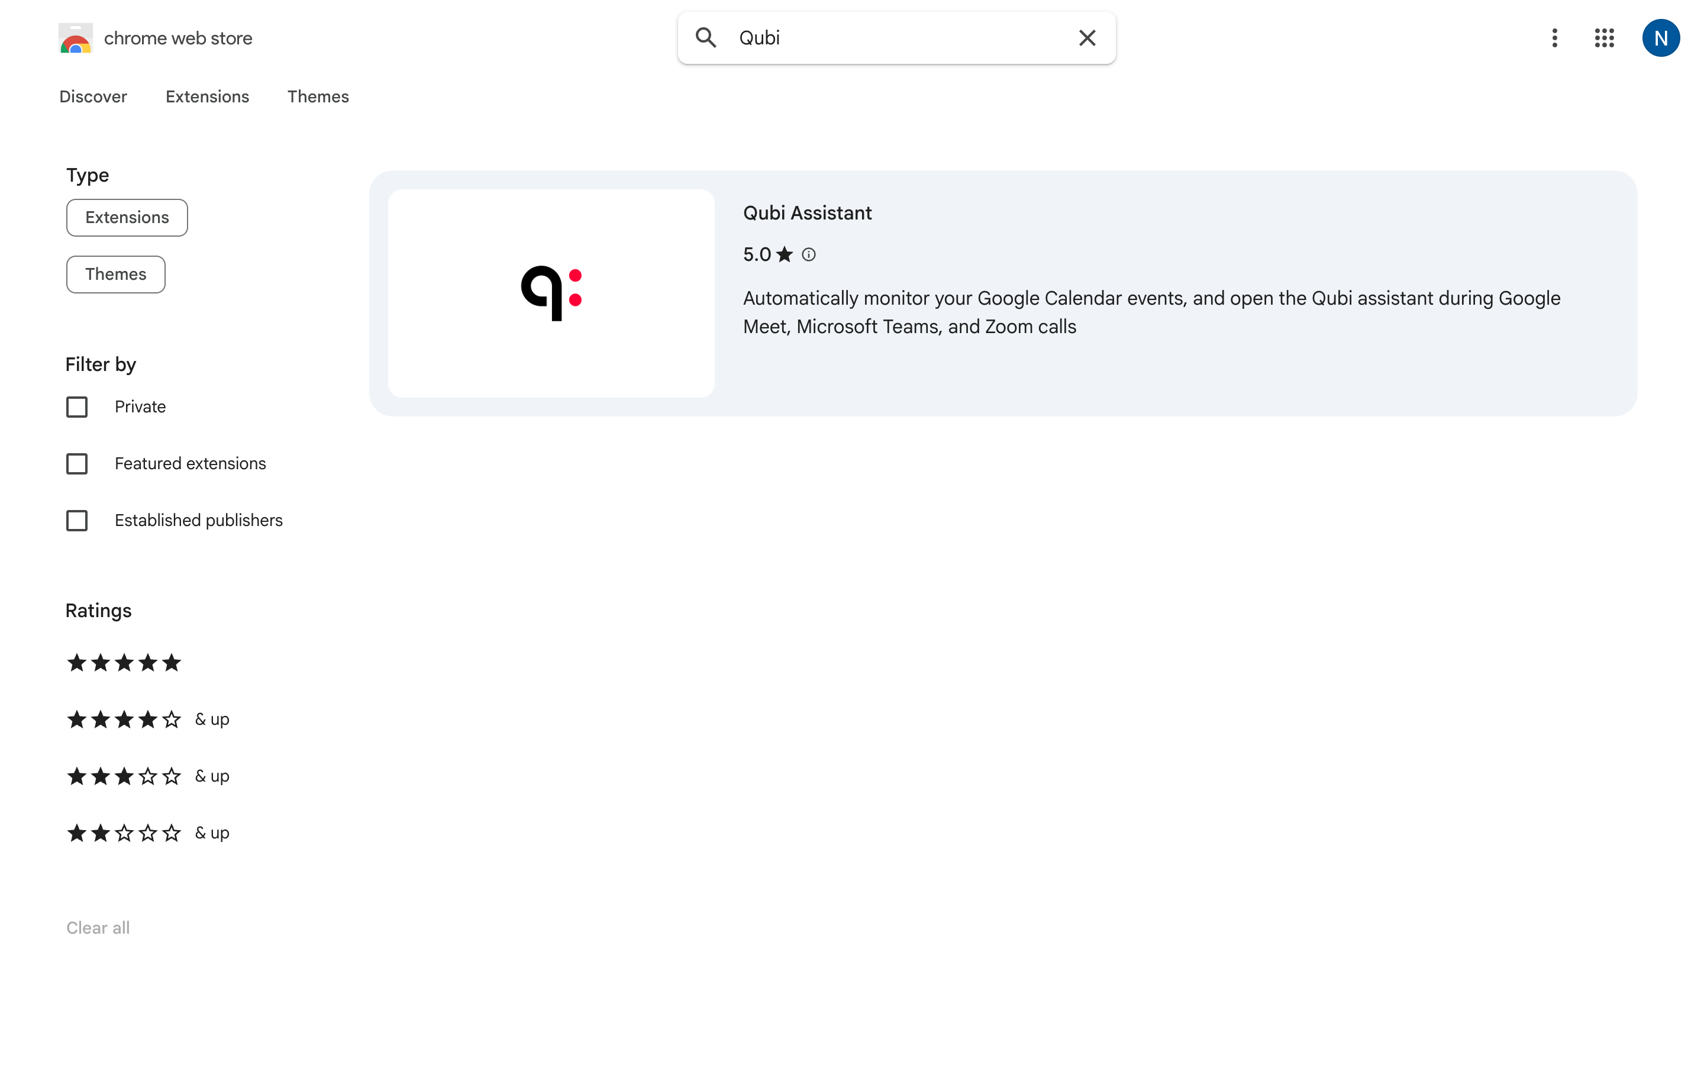
Task: Click Clear all filters
Action: pos(98,928)
